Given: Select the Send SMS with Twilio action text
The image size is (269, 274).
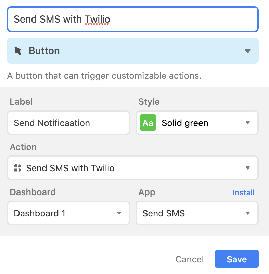Looking at the screenshot, I should (70, 168).
